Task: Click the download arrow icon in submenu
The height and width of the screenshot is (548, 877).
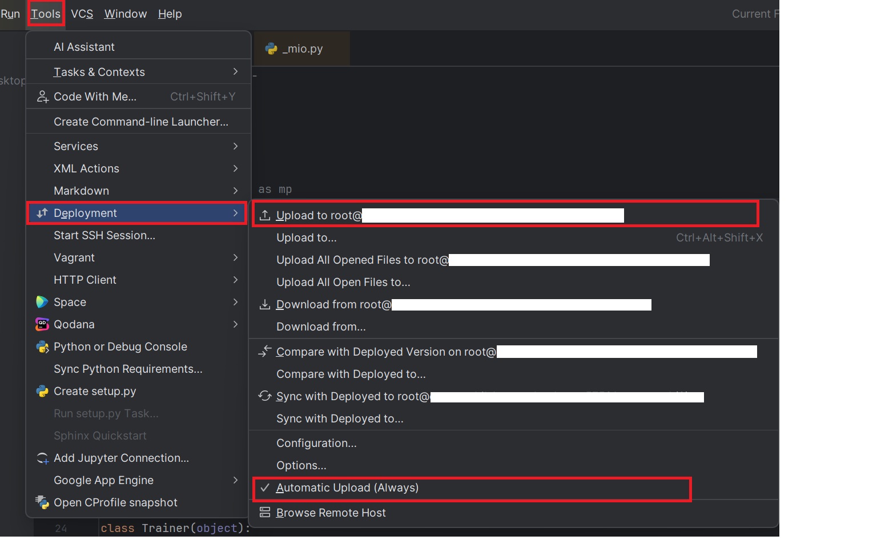Action: pyautogui.click(x=265, y=304)
